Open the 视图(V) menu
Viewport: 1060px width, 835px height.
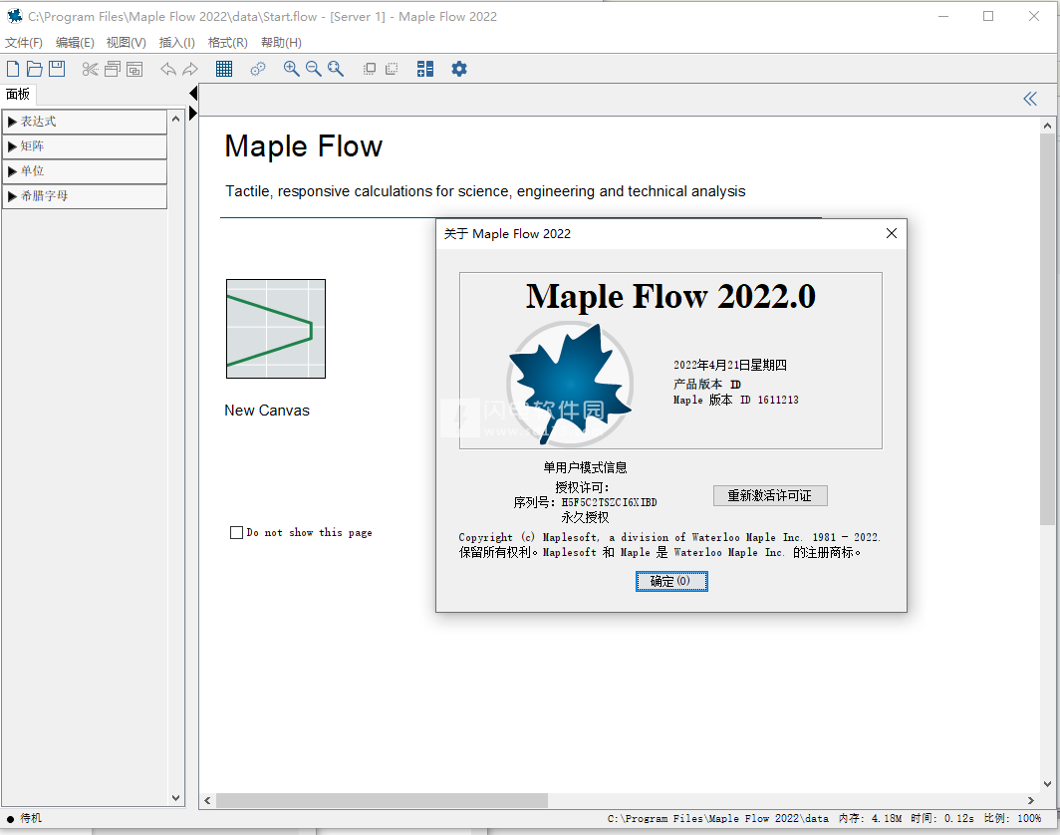click(127, 43)
